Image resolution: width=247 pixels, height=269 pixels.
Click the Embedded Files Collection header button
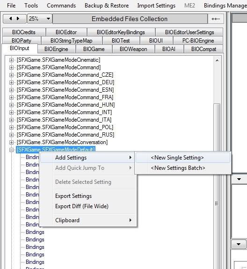pyautogui.click(x=130, y=19)
